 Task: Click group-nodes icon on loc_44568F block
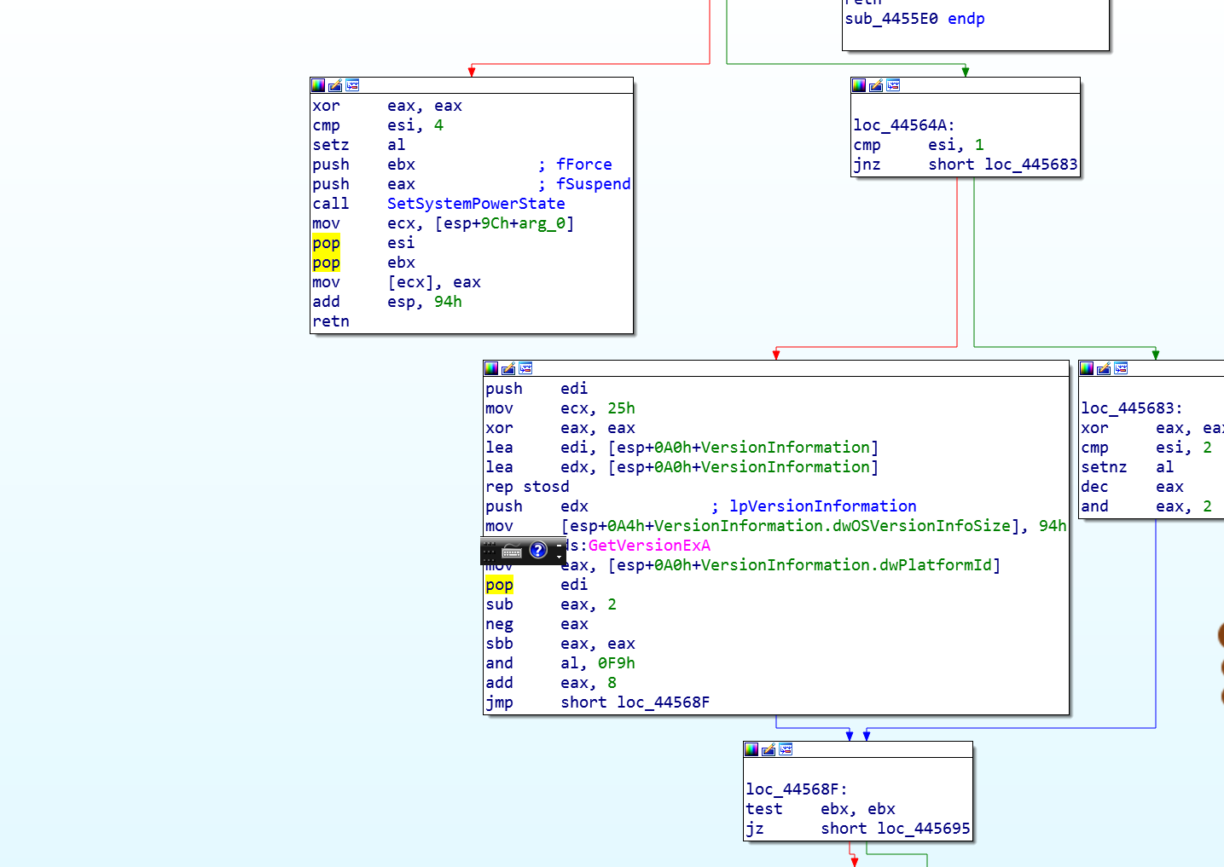(x=786, y=749)
